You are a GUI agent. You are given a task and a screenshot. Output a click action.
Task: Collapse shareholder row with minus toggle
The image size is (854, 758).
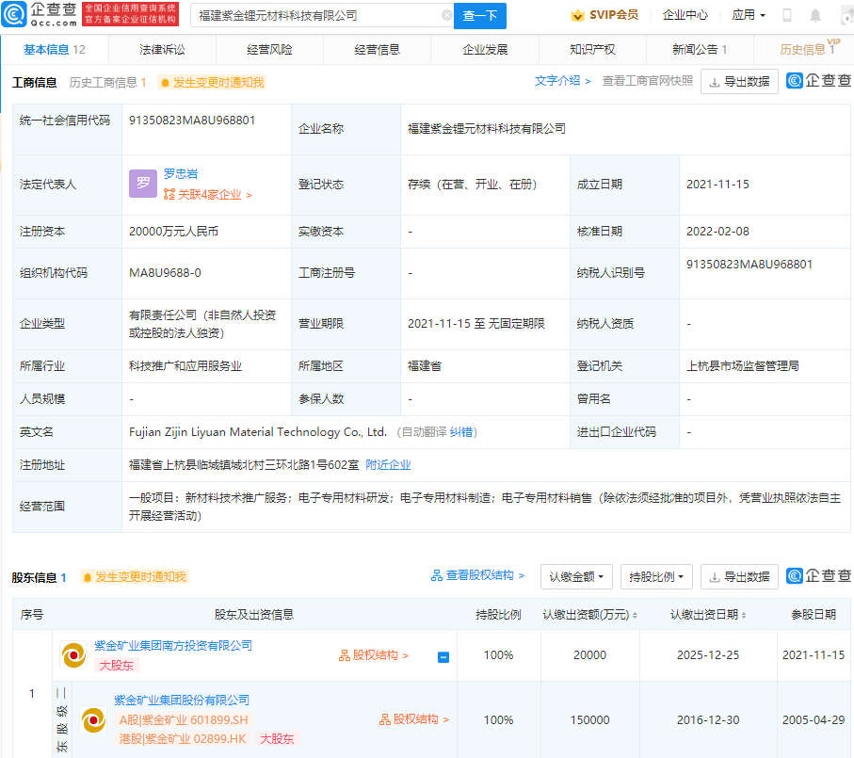pos(443,657)
